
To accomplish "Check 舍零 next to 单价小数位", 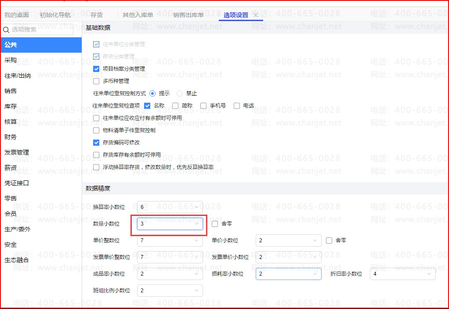I will tap(329, 241).
